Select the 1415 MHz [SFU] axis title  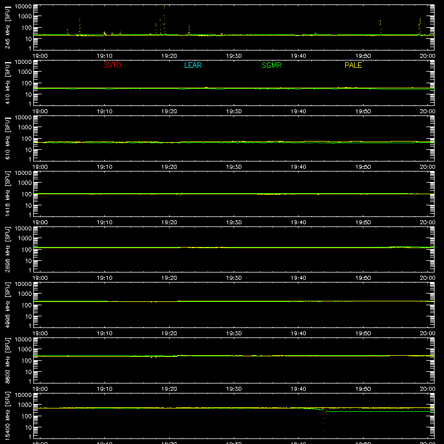7,194
